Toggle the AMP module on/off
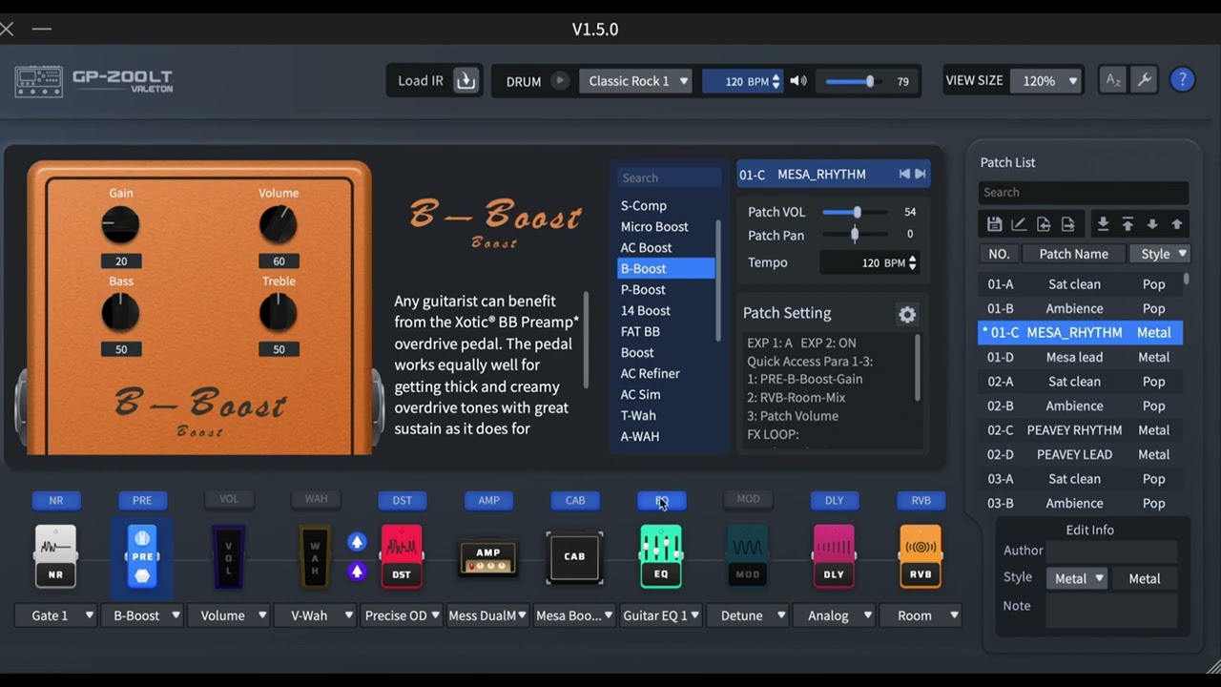 (488, 500)
